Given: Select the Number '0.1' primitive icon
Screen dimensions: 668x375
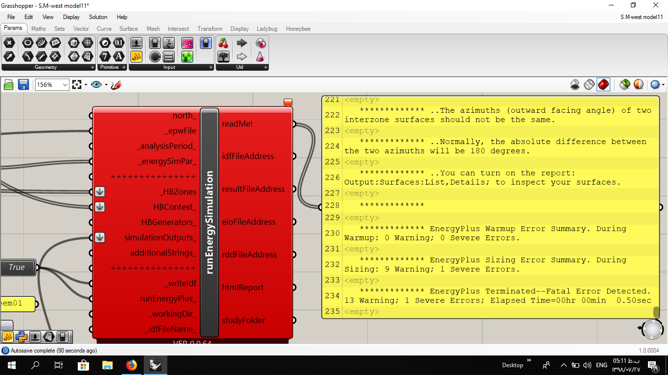Looking at the screenshot, I should click(x=119, y=43).
